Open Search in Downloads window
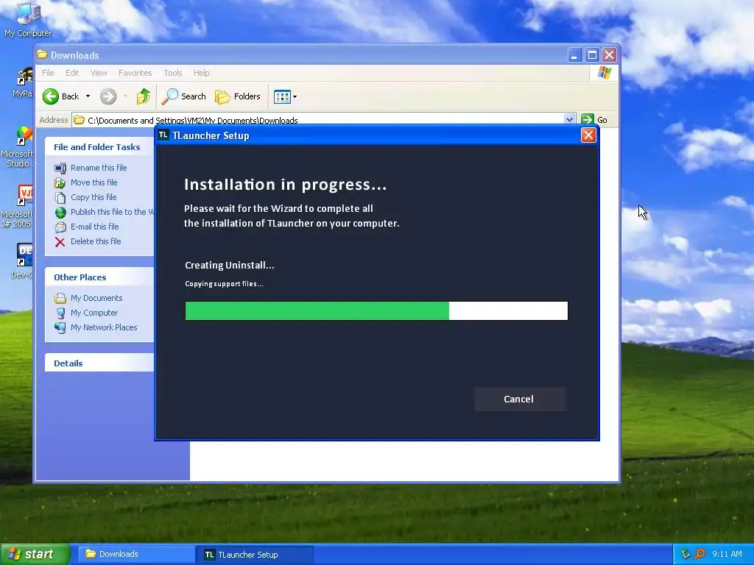 point(183,96)
